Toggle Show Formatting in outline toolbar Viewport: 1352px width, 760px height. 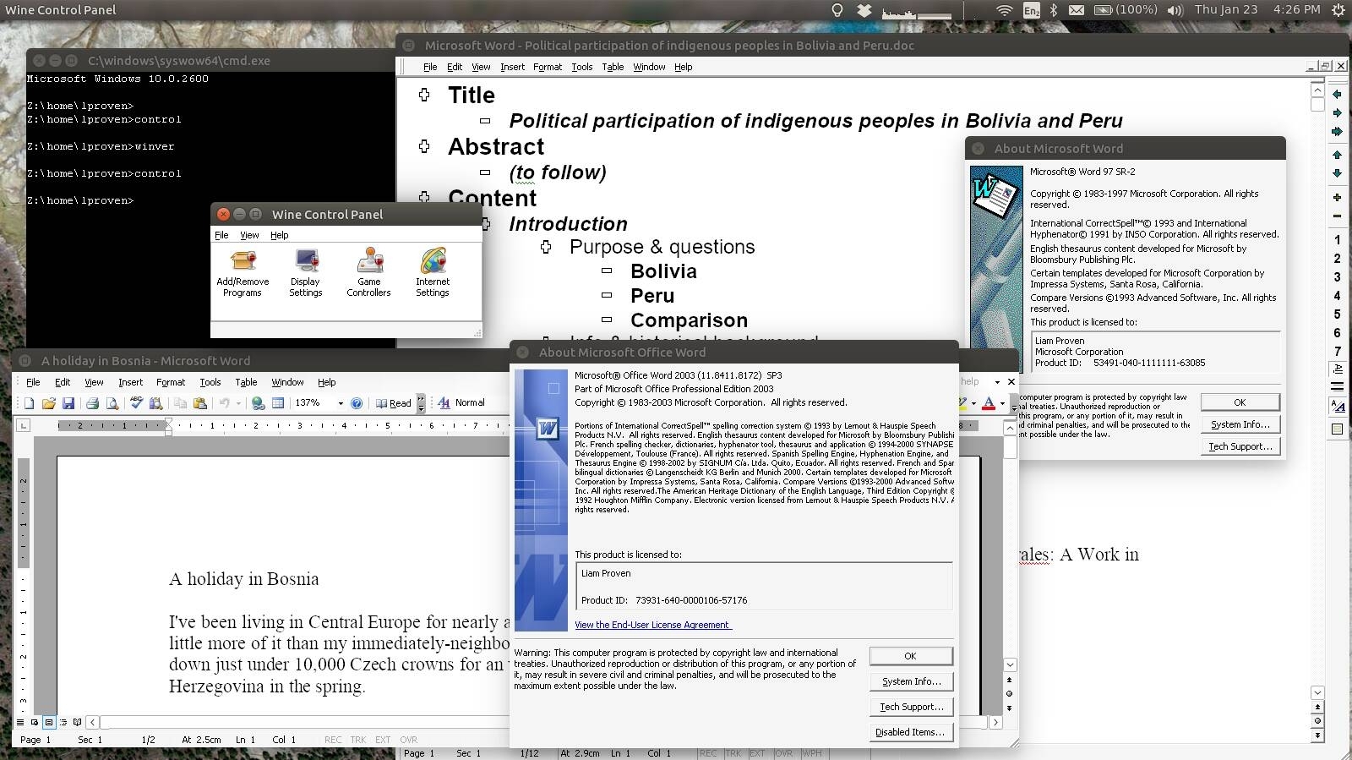1337,407
